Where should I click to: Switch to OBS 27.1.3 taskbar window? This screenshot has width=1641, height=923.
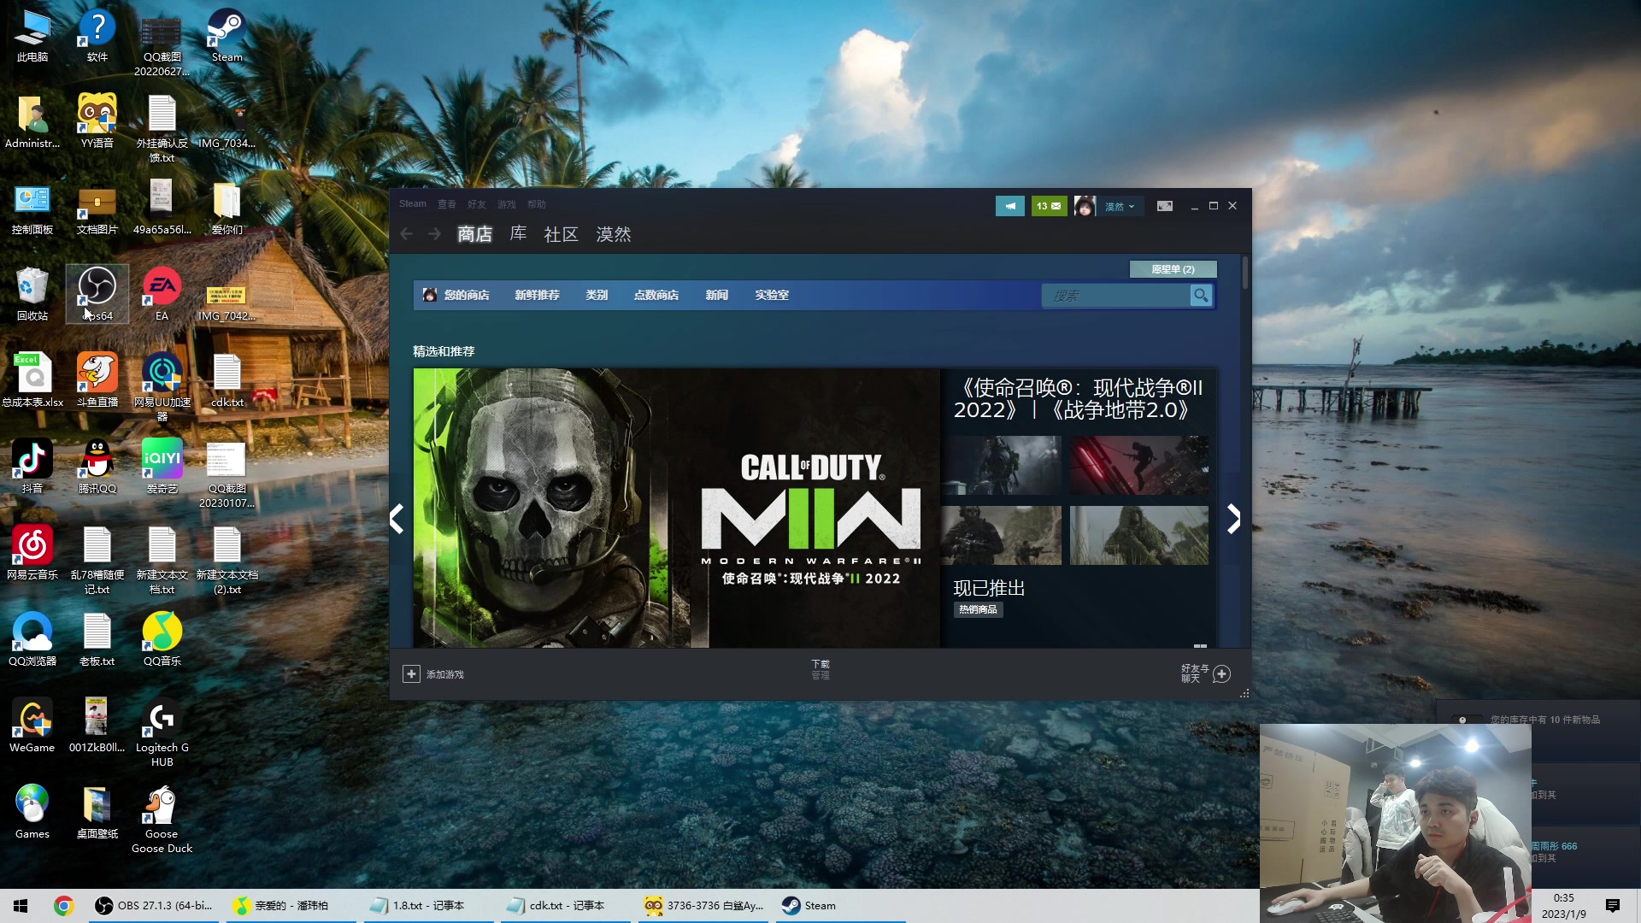point(154,906)
